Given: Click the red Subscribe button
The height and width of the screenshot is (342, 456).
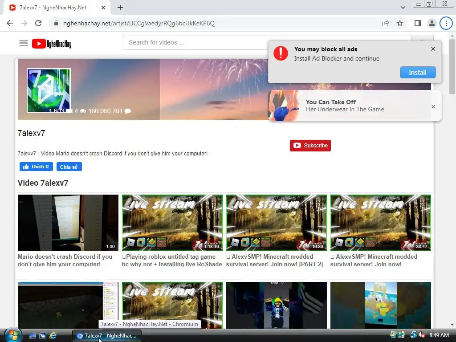Looking at the screenshot, I should 310,146.
